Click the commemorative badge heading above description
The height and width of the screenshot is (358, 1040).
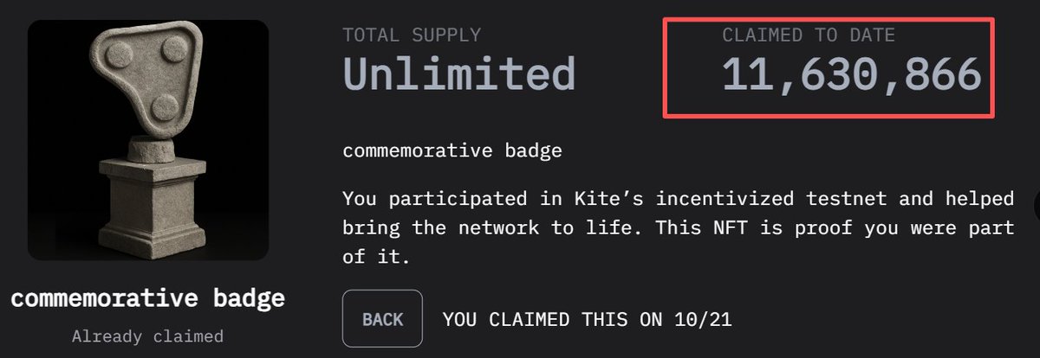pos(452,151)
